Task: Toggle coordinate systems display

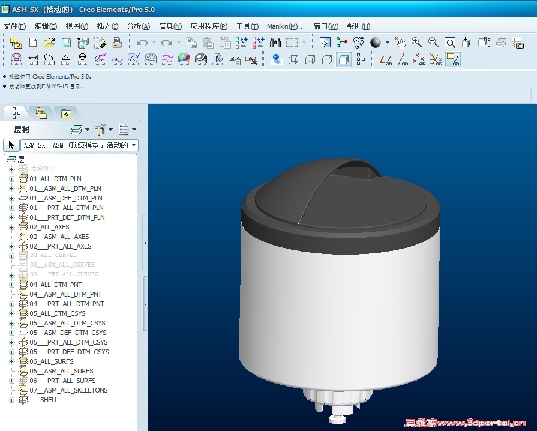Action: point(436,59)
